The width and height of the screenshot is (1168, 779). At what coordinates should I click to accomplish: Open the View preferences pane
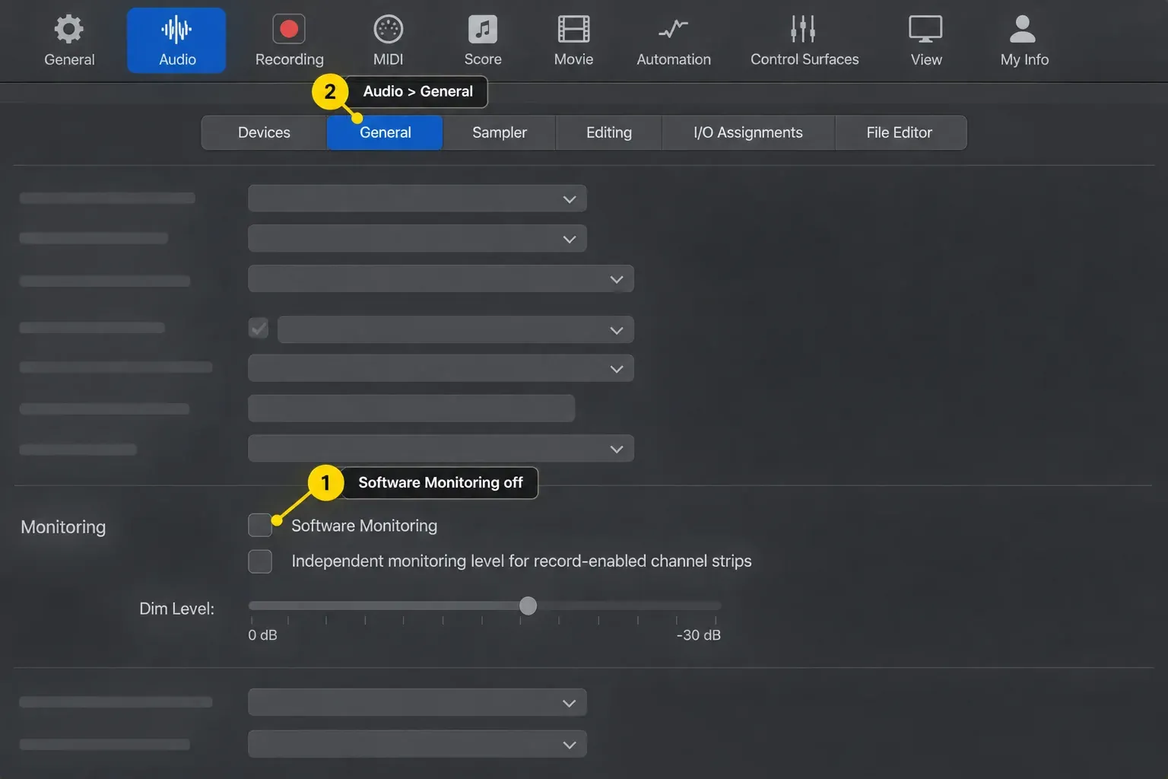pos(926,41)
